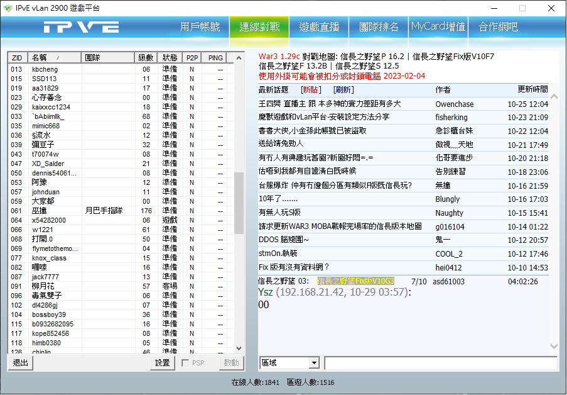This screenshot has height=395, width=567.
Task: Toggle the PSP checkbox
Action: click(x=185, y=363)
